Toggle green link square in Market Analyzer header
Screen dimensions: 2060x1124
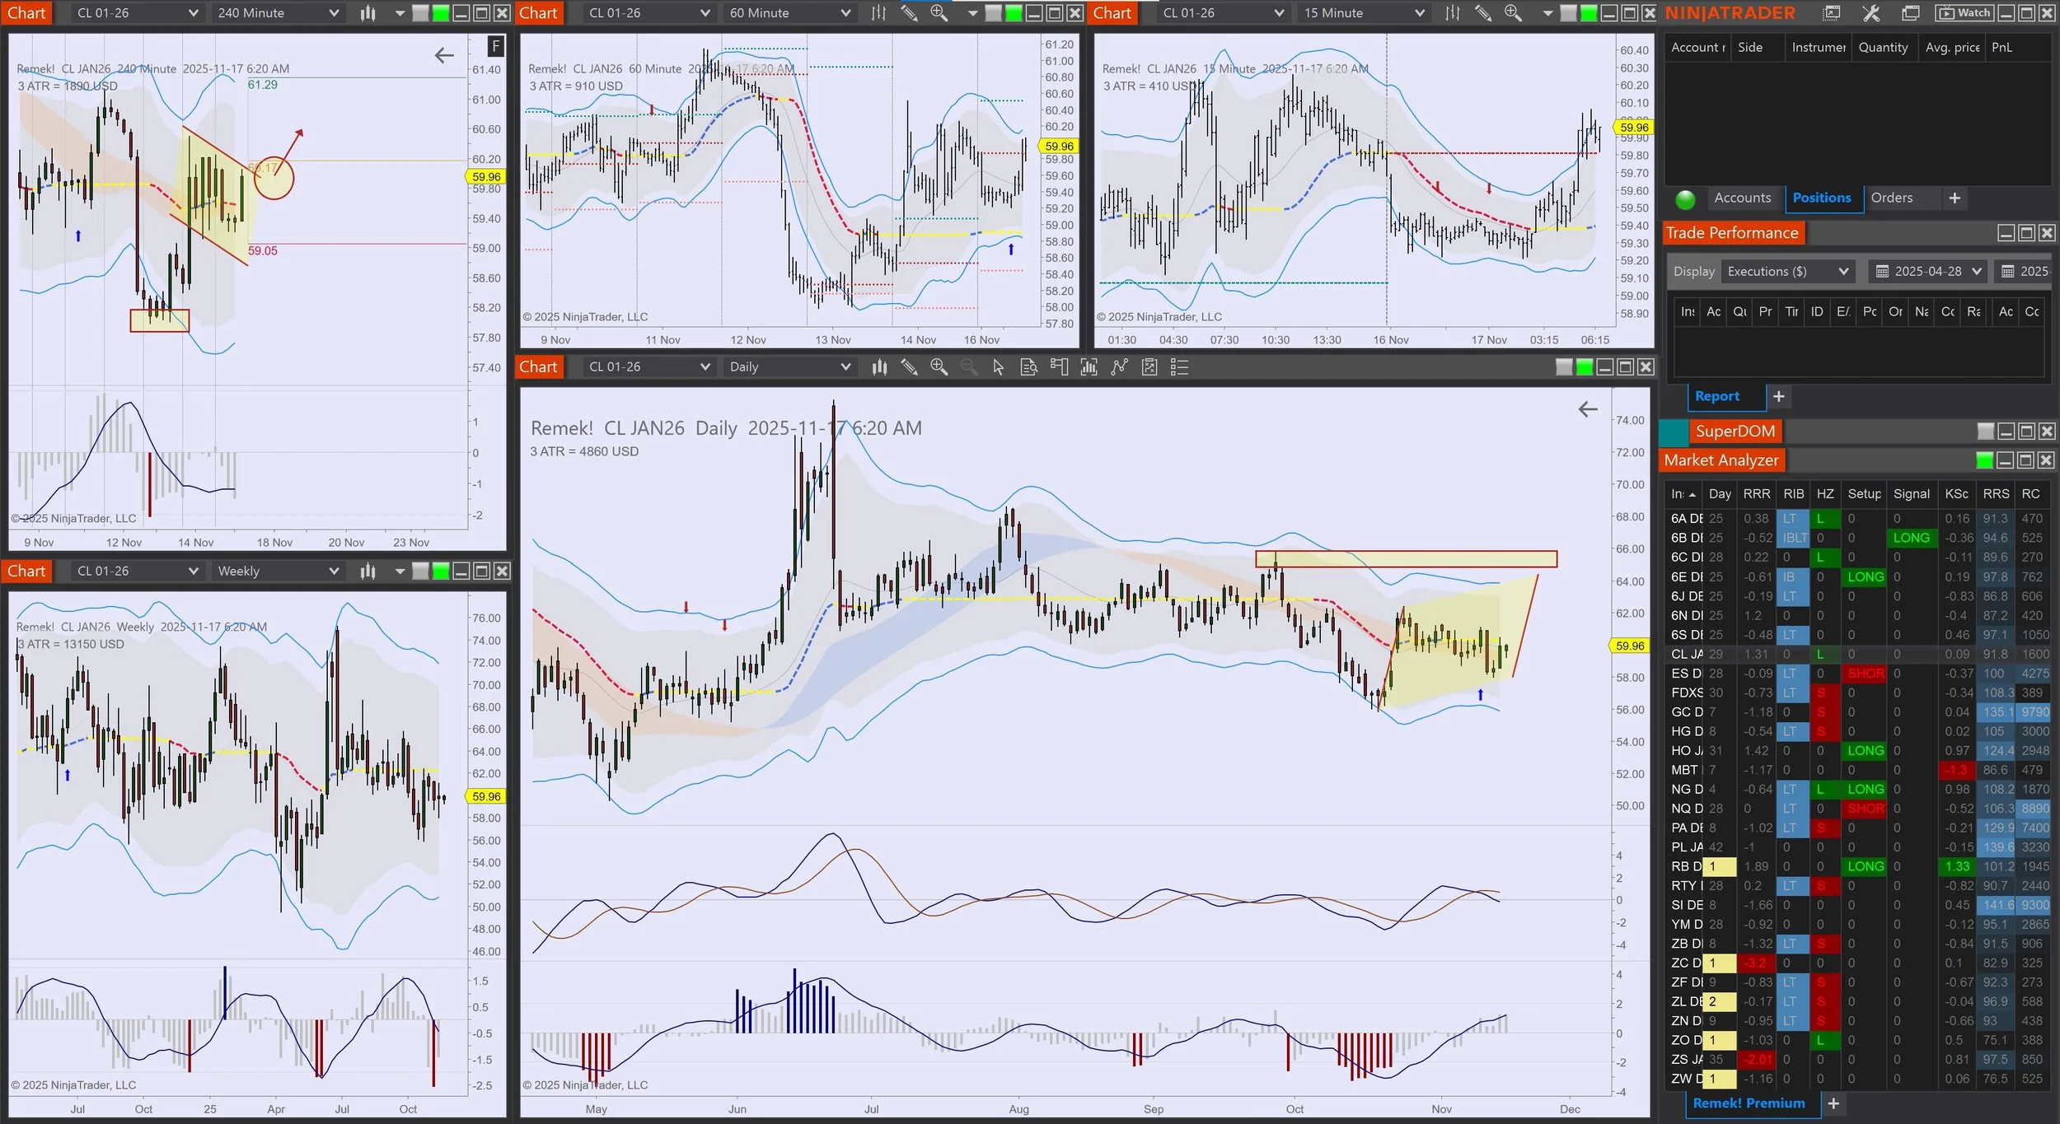pyautogui.click(x=1984, y=460)
